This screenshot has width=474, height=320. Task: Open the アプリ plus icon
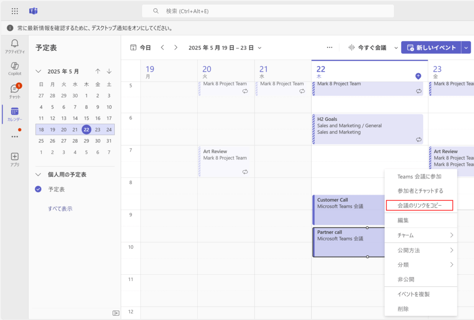click(14, 160)
